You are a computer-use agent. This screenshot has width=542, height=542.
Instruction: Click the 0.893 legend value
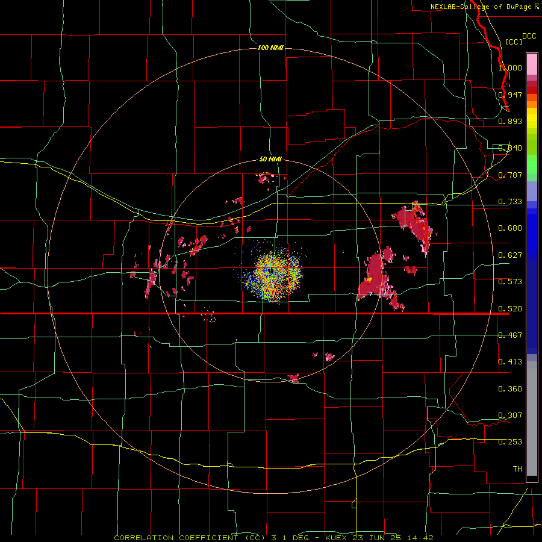point(510,121)
